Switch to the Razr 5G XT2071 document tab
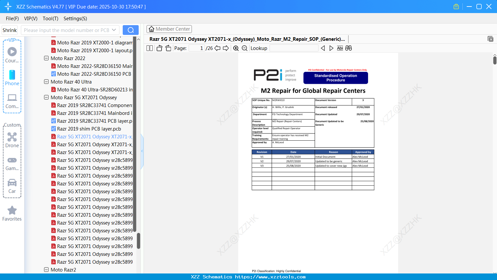The width and height of the screenshot is (497, 280). (247, 39)
